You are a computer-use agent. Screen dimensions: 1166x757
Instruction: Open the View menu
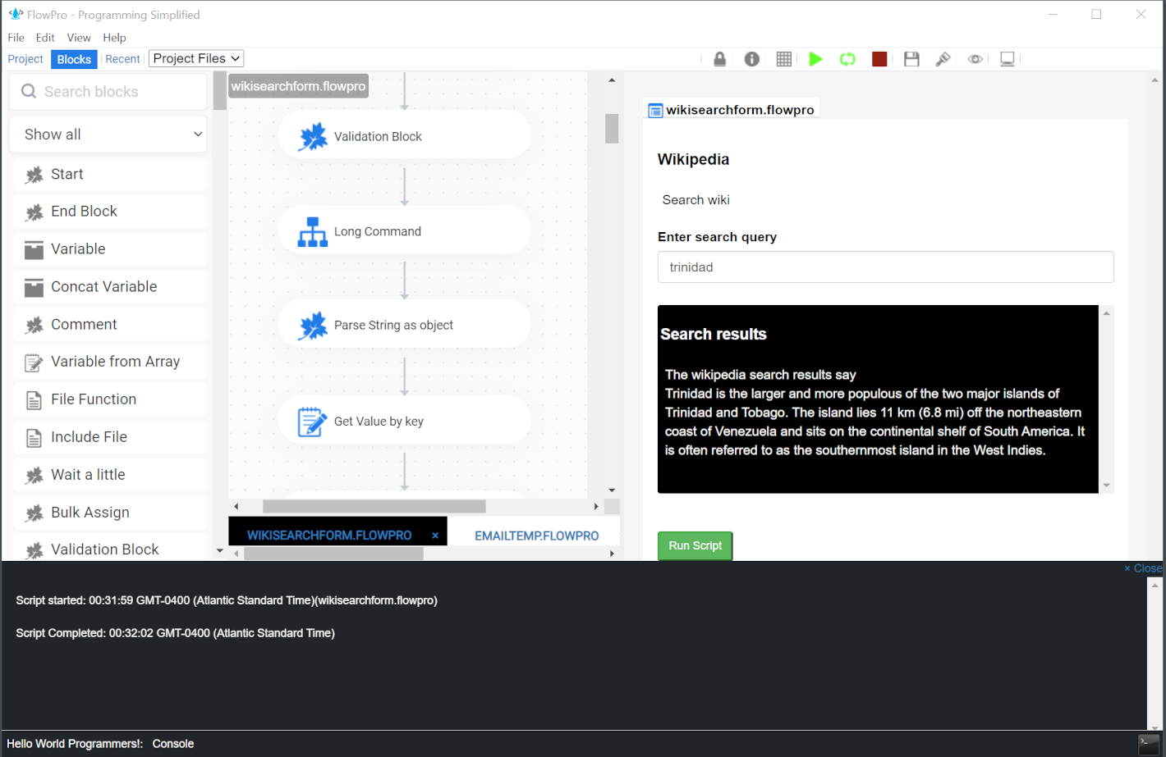pos(79,38)
